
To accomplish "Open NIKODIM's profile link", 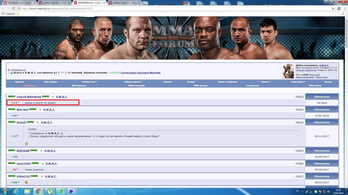I will click(x=23, y=151).
